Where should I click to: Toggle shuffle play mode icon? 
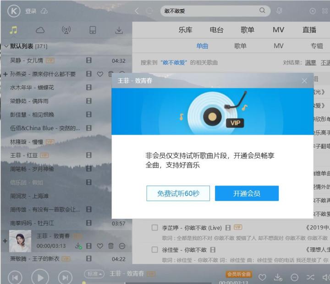[310, 277]
